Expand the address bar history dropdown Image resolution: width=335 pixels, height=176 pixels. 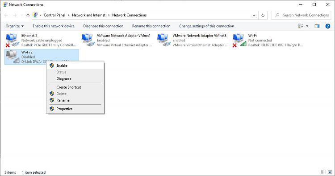coord(254,15)
